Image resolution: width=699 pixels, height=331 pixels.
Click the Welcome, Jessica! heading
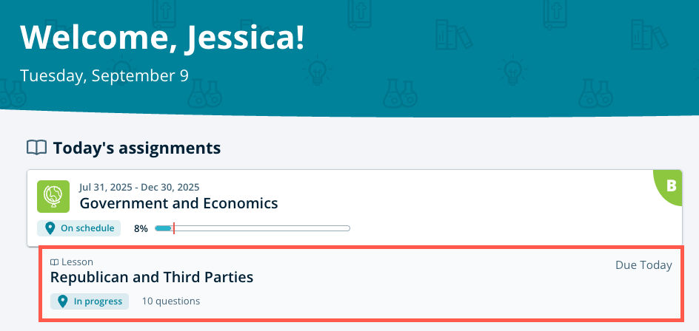[162, 37]
